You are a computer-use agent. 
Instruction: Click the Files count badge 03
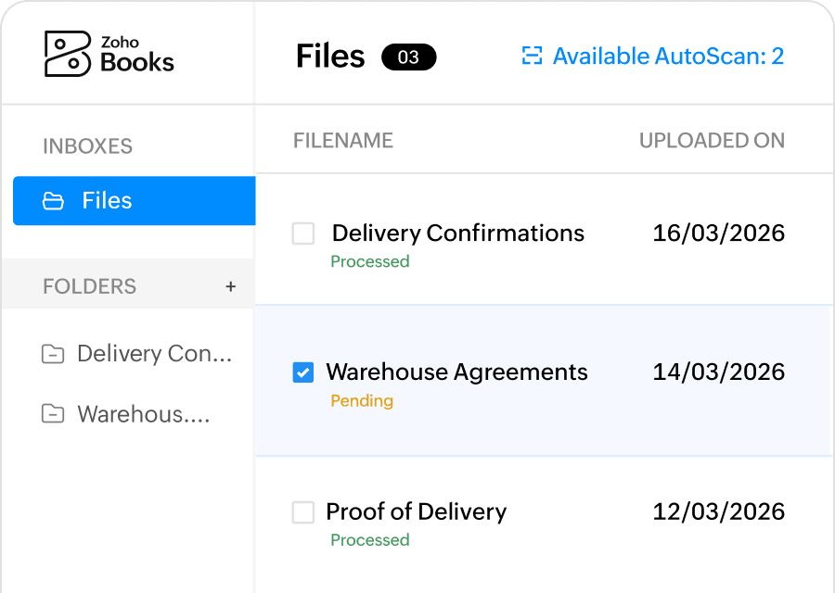[408, 57]
